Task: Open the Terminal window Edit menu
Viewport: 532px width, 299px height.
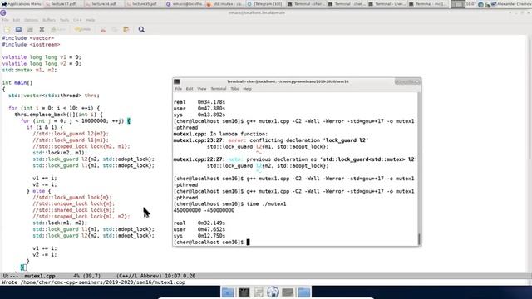Action: point(190,89)
